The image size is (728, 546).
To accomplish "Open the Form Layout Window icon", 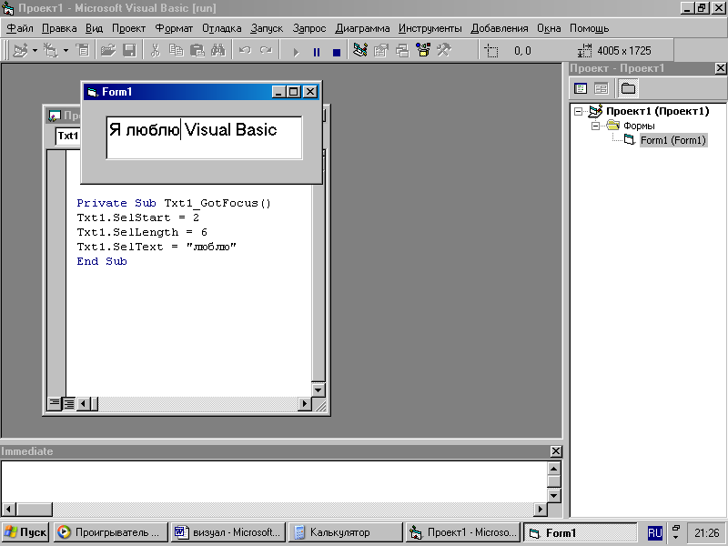I will tap(402, 50).
